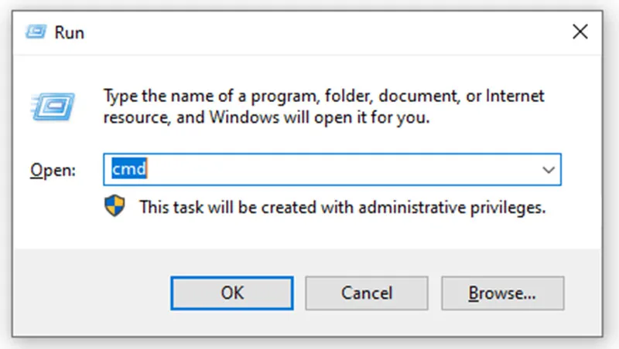Cancel the Run dialog
The image size is (619, 349).
point(366,293)
